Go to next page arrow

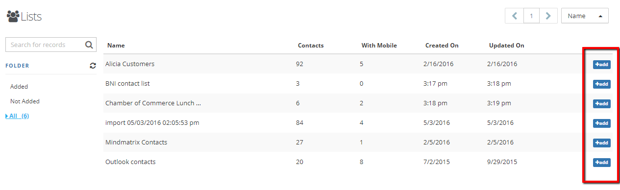[x=548, y=16]
